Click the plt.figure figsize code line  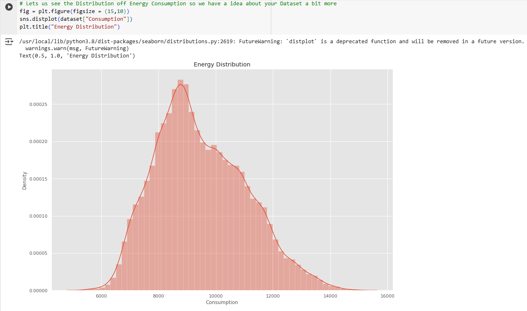pyautogui.click(x=74, y=11)
